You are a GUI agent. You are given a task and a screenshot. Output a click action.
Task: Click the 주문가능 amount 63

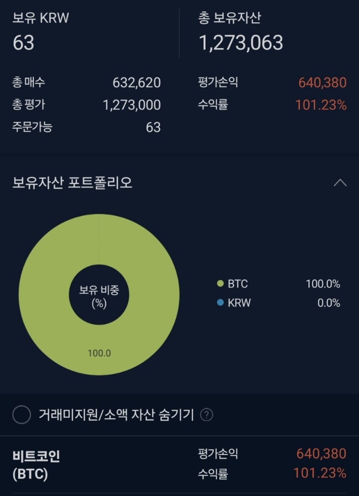pyautogui.click(x=153, y=127)
